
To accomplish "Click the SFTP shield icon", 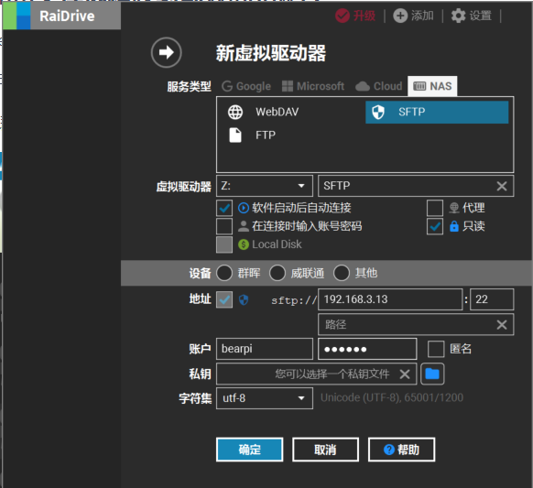I will click(378, 112).
